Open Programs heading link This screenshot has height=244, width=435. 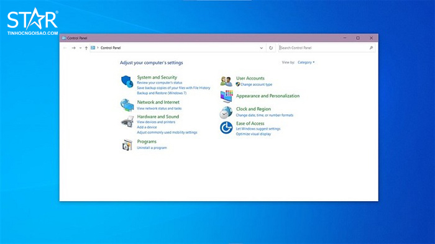pyautogui.click(x=147, y=142)
